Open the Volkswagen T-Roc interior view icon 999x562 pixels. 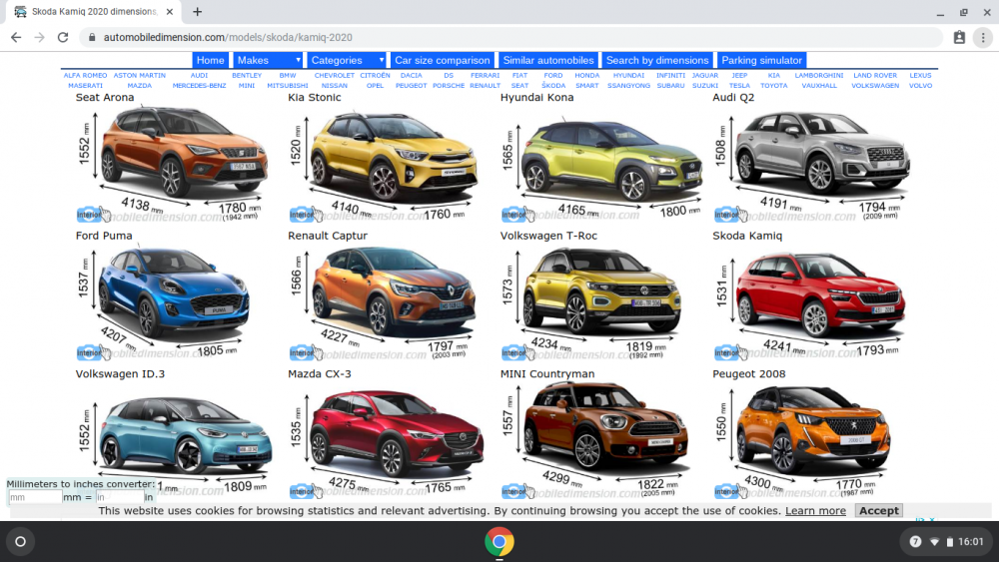[517, 352]
